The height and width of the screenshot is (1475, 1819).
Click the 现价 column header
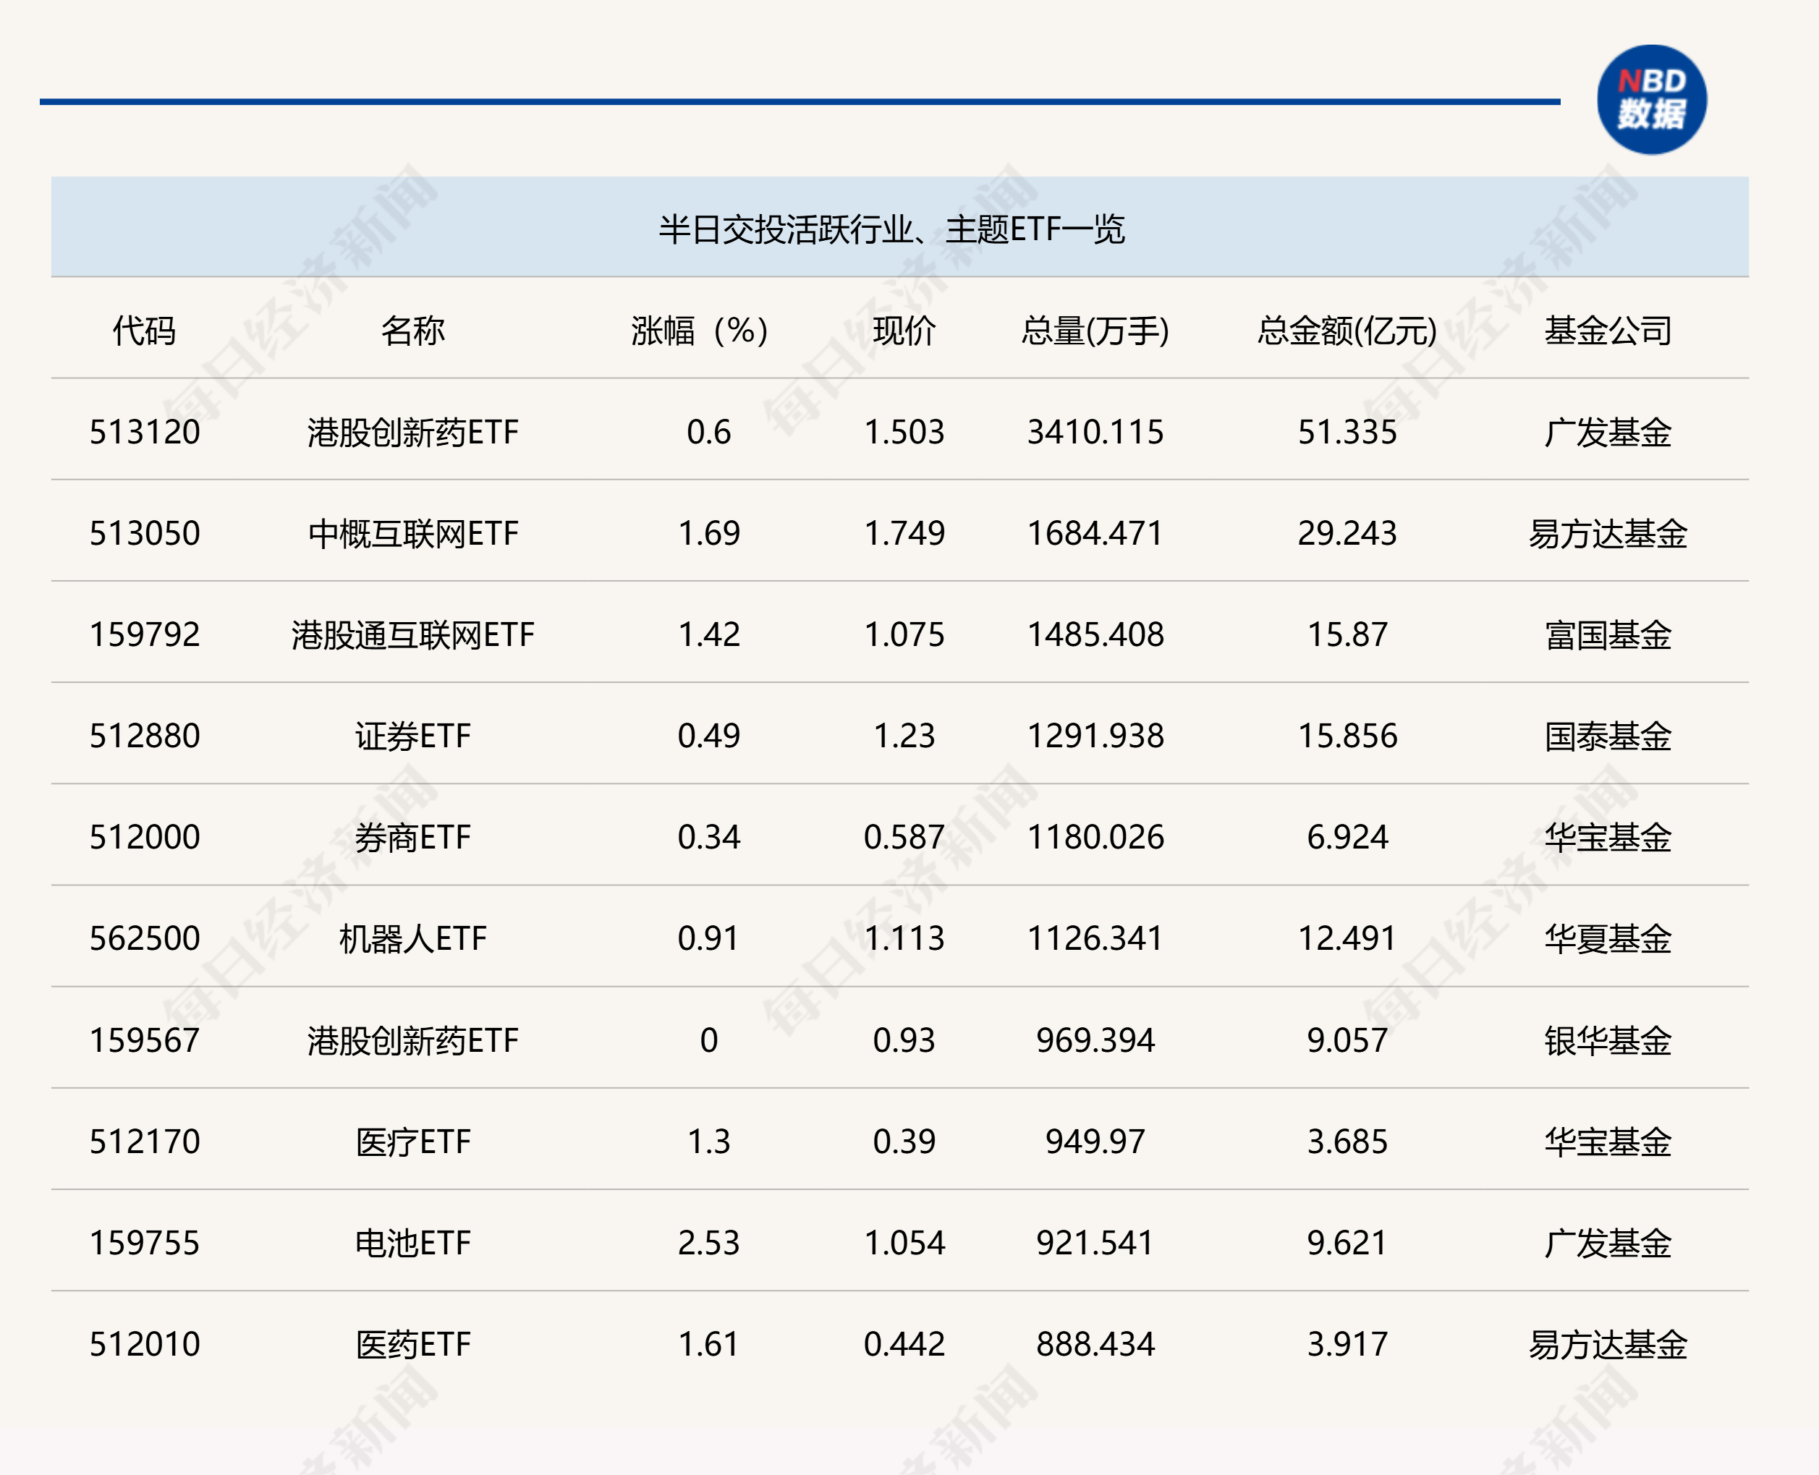904,331
